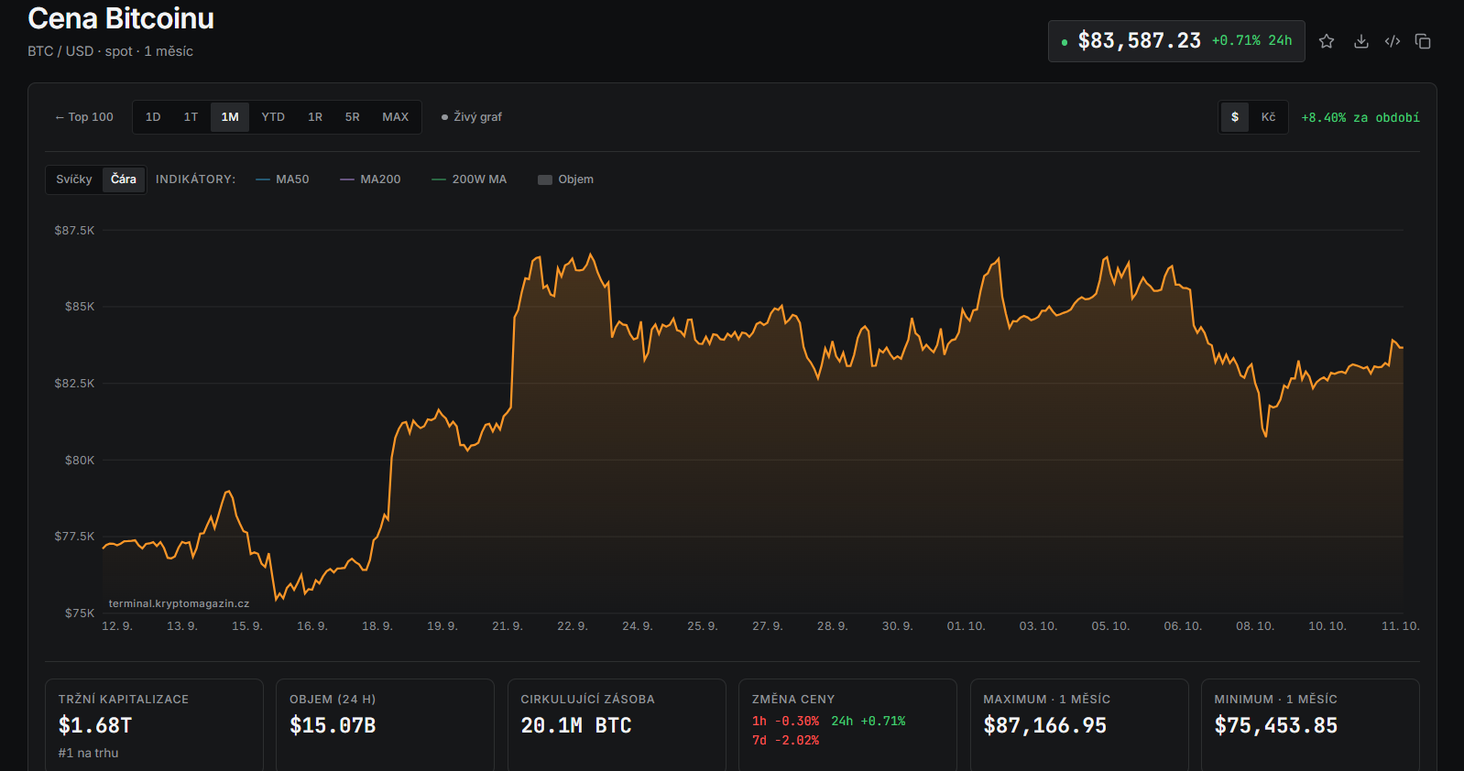Switch to 5R time range

click(353, 117)
